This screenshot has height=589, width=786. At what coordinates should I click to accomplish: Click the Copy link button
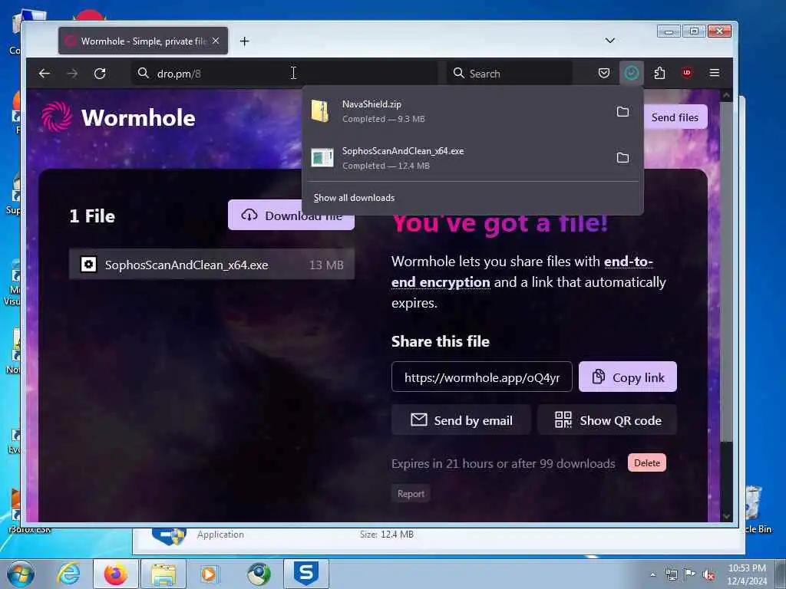click(x=628, y=377)
